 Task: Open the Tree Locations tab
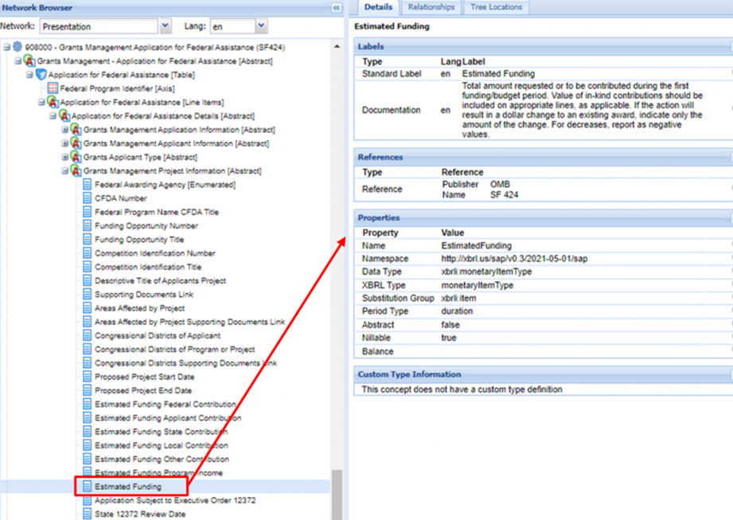coord(496,7)
